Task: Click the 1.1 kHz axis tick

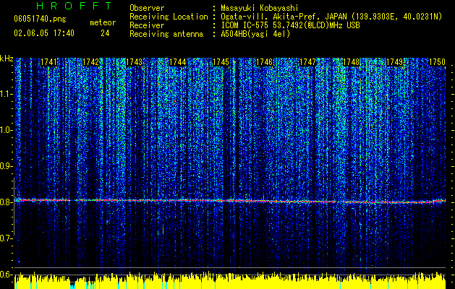Action: [7, 94]
